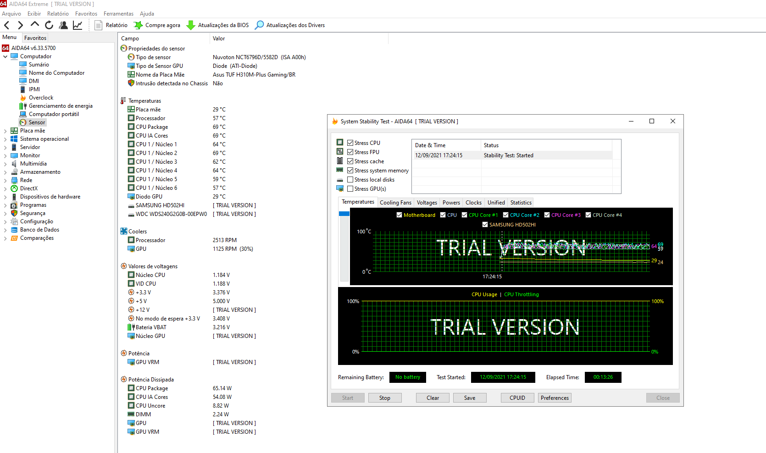
Task: Open the DirectX tree node
Action: click(28, 188)
